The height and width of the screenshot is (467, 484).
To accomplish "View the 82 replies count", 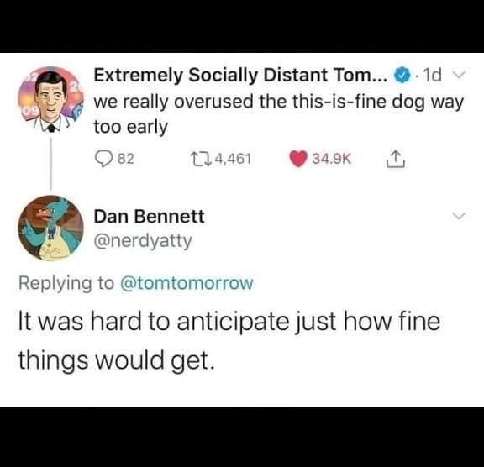I will pos(126,159).
